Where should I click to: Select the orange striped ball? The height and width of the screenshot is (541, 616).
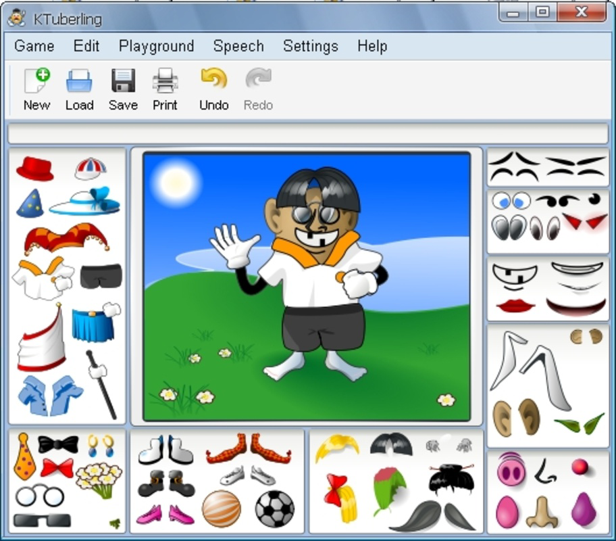coord(221,509)
